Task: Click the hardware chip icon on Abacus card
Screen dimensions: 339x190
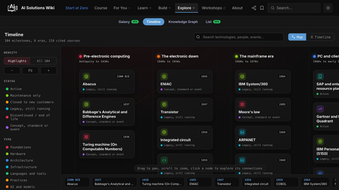Action: point(86,77)
